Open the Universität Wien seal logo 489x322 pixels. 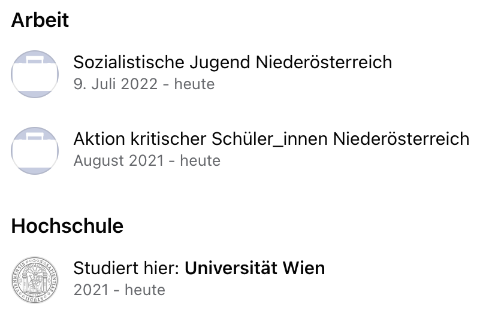(x=35, y=280)
